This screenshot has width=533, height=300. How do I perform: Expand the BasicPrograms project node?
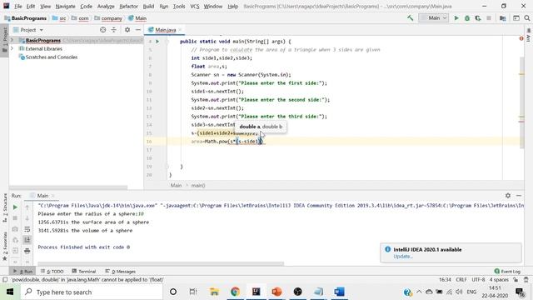point(12,41)
